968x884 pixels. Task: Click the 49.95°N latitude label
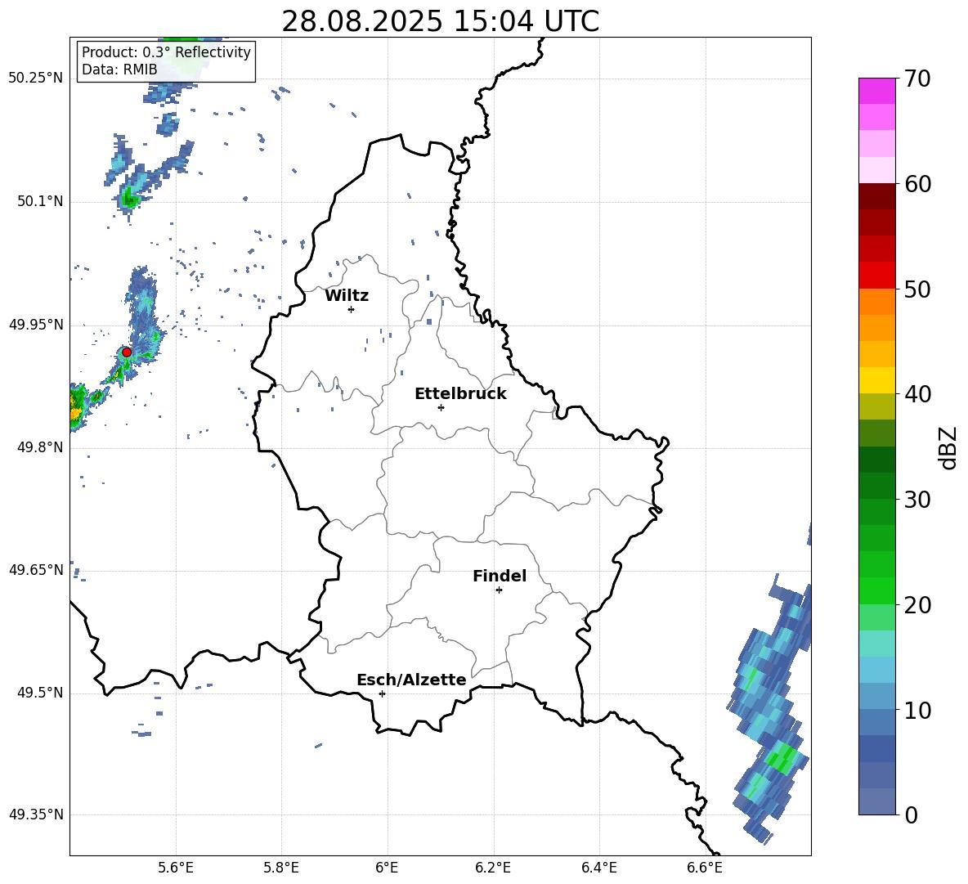(36, 324)
